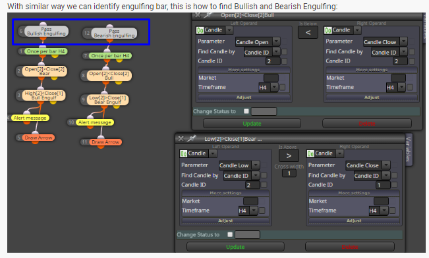Enable Change Status to checkbox in Bear panel
The height and width of the screenshot is (258, 429).
pos(230,234)
